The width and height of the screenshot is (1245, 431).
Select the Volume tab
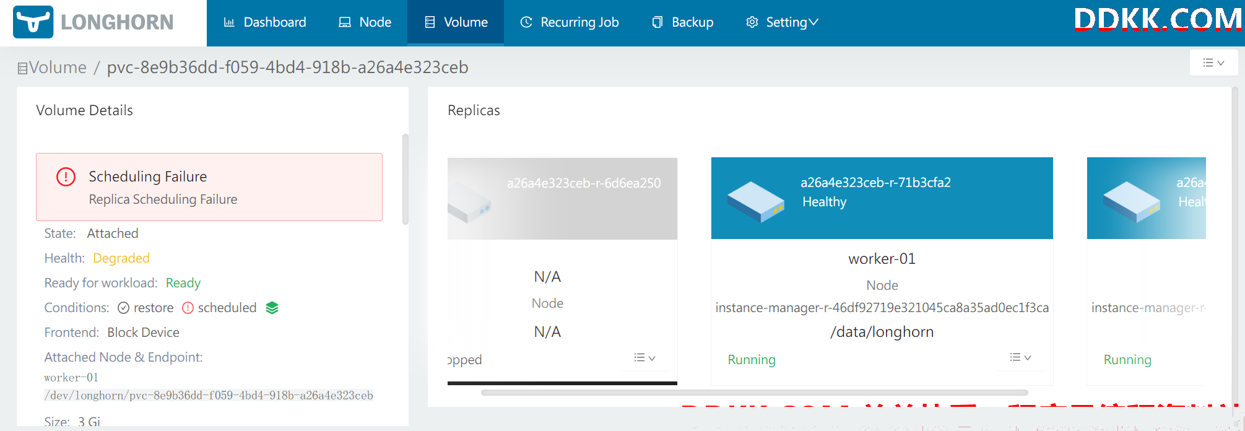tap(456, 22)
